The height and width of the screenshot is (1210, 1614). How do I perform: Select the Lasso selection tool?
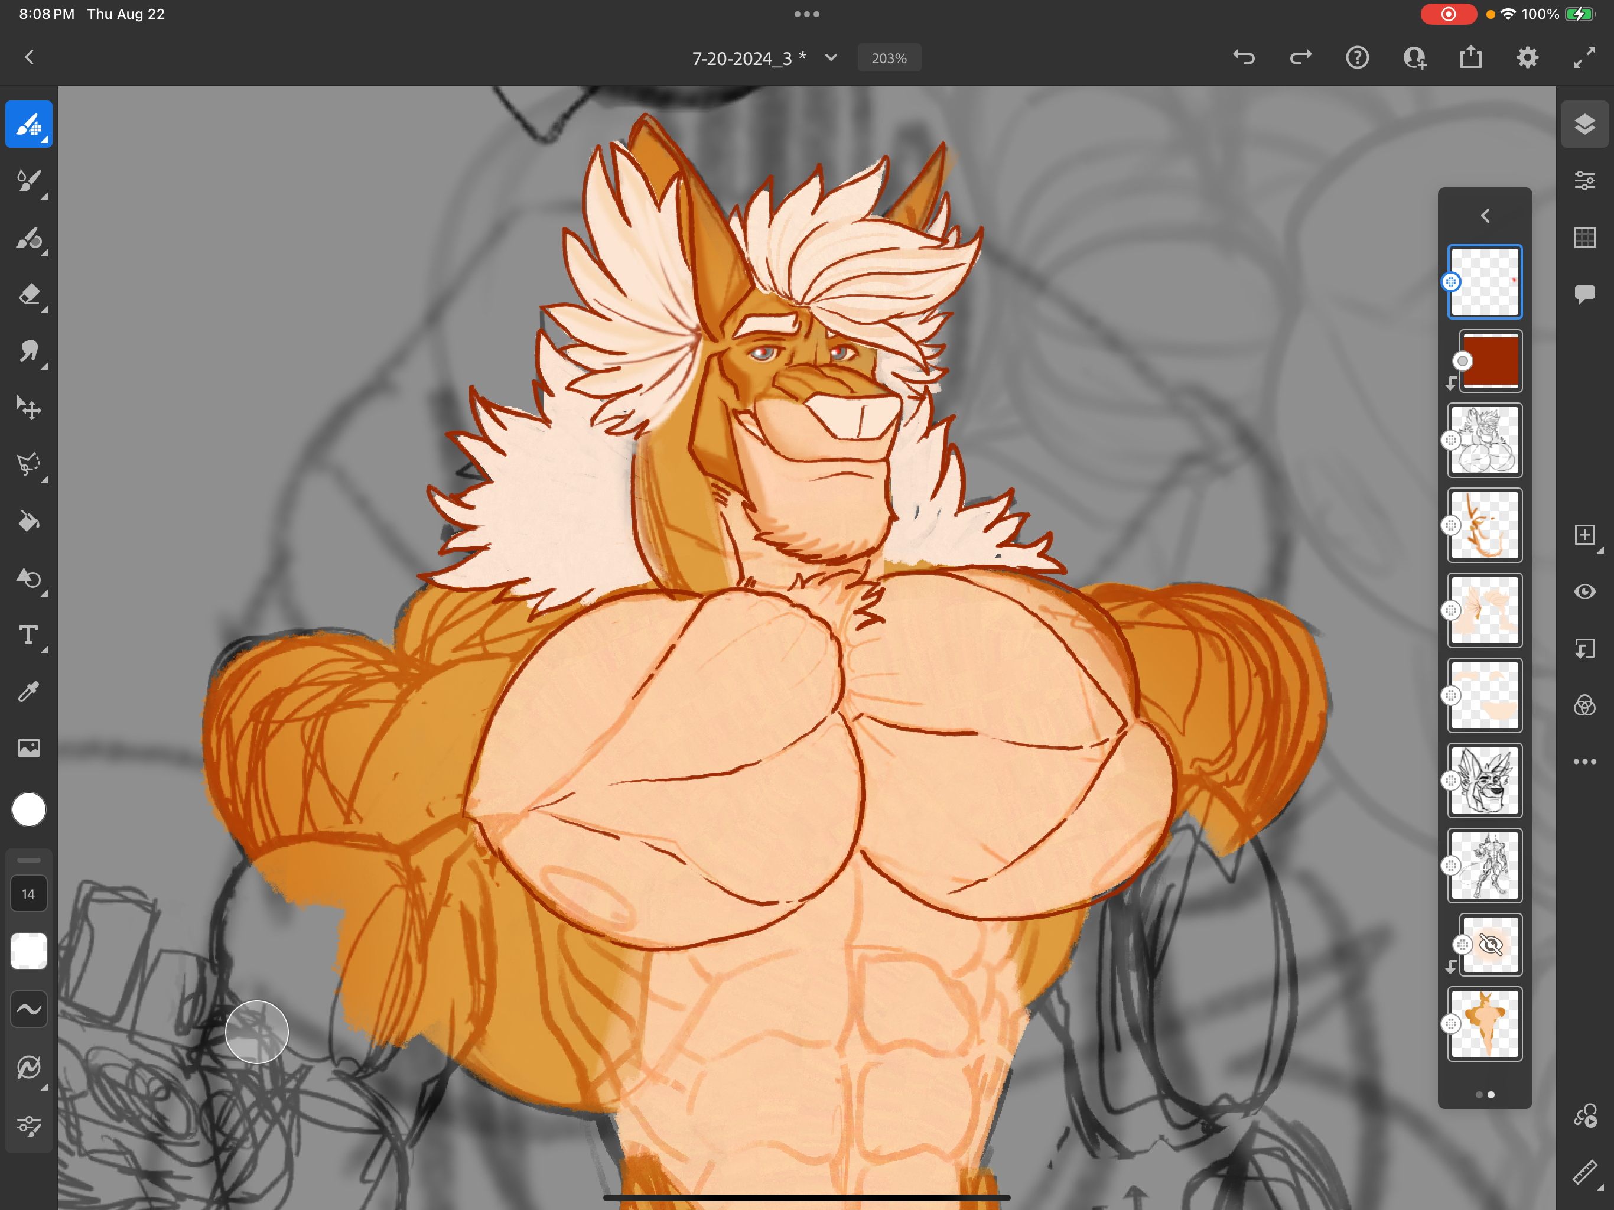click(x=28, y=464)
